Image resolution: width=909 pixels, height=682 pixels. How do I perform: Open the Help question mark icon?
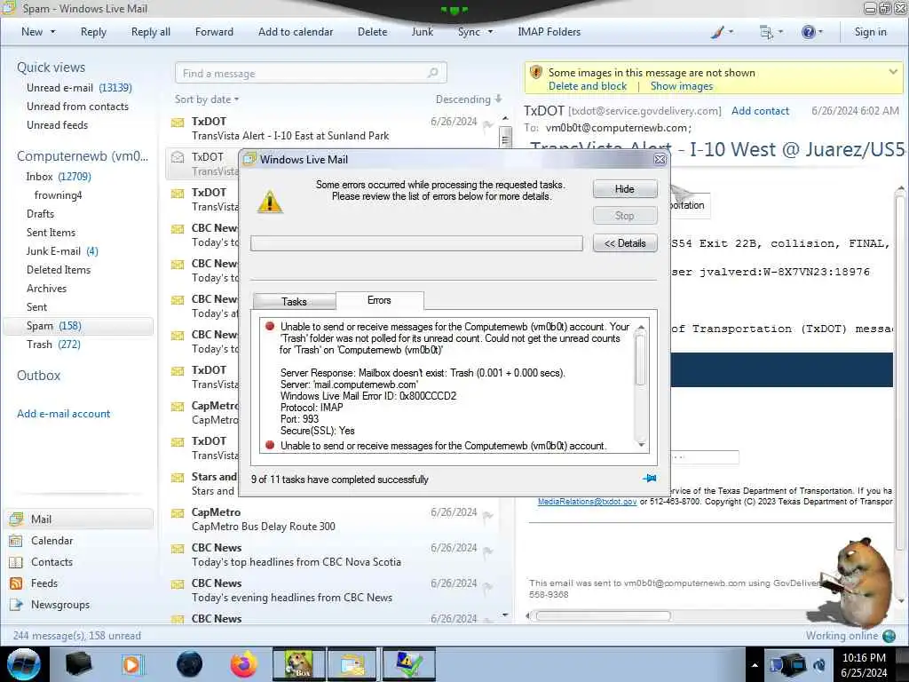(811, 32)
